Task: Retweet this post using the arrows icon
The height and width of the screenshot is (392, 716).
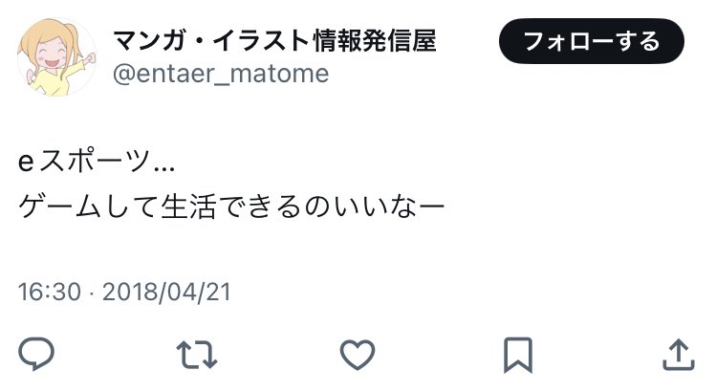Action: (x=197, y=354)
